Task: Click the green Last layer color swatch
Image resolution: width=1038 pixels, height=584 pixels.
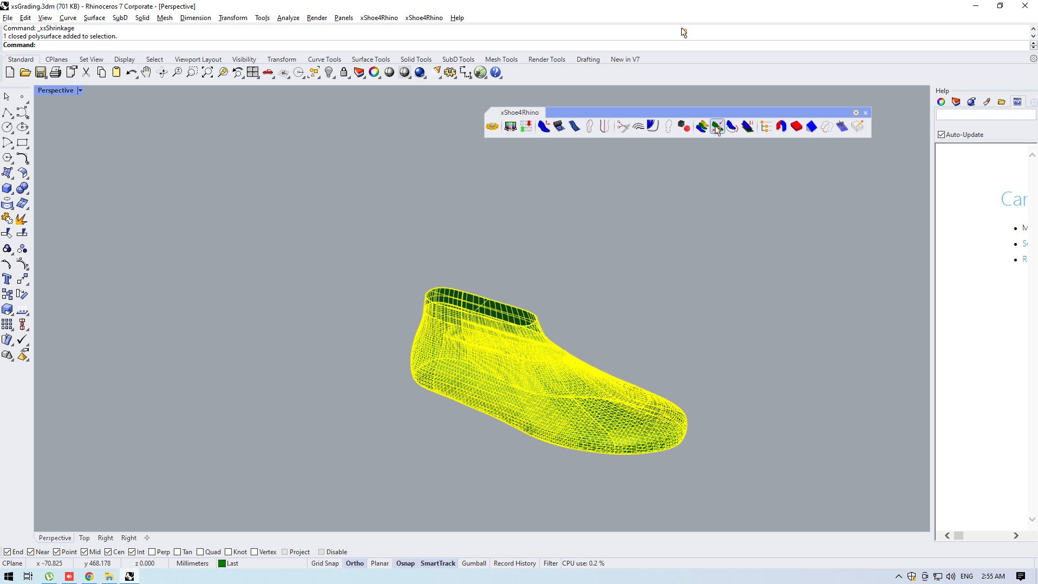Action: click(222, 563)
